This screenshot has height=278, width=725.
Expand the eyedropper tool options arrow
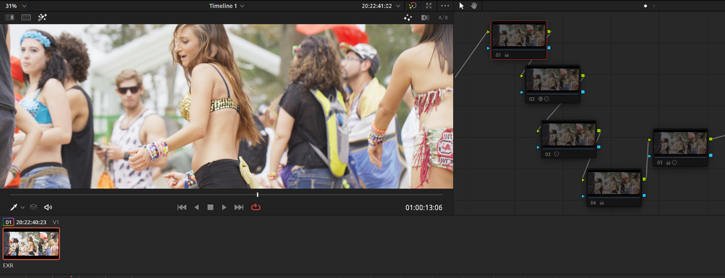(23, 208)
